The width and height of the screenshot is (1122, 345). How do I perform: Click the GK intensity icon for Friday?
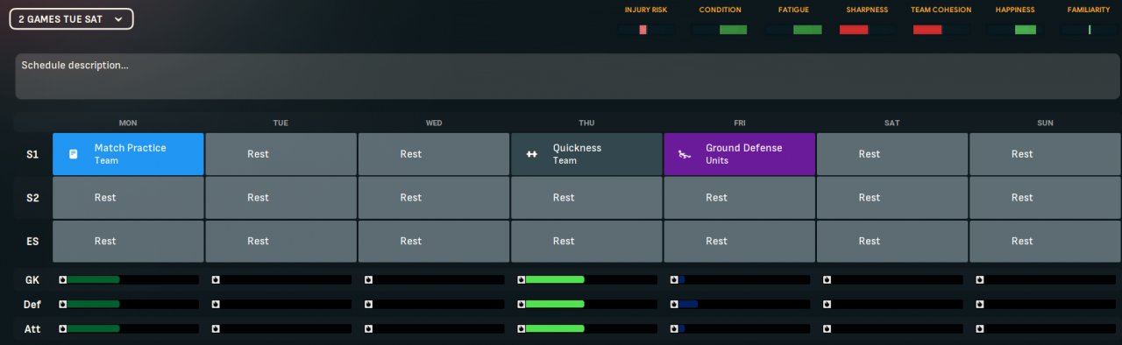[674, 280]
